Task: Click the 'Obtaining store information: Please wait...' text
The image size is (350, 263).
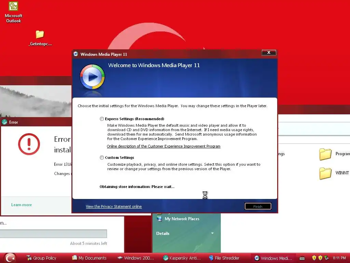Action: (137, 187)
